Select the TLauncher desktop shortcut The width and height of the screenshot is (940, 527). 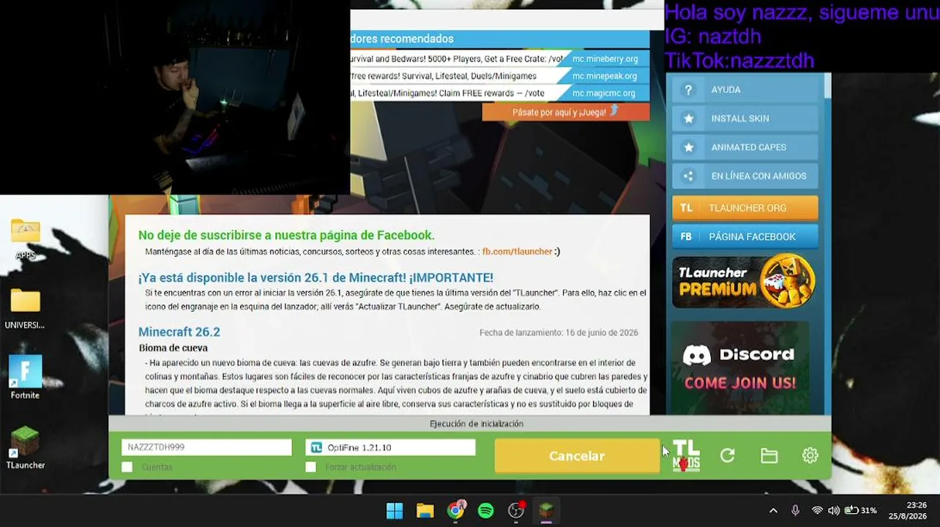pyautogui.click(x=25, y=447)
